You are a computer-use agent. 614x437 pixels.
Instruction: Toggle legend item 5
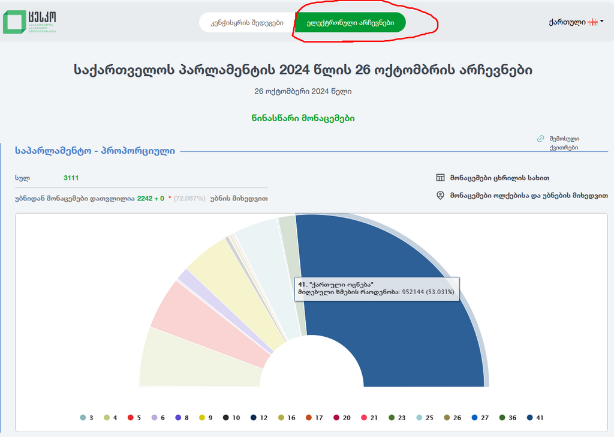point(134,417)
